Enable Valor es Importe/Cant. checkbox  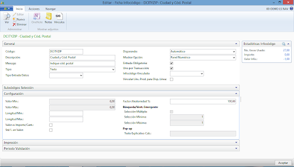point(51,125)
